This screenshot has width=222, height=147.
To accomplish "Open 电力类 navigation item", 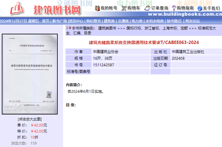I will point(137,21).
